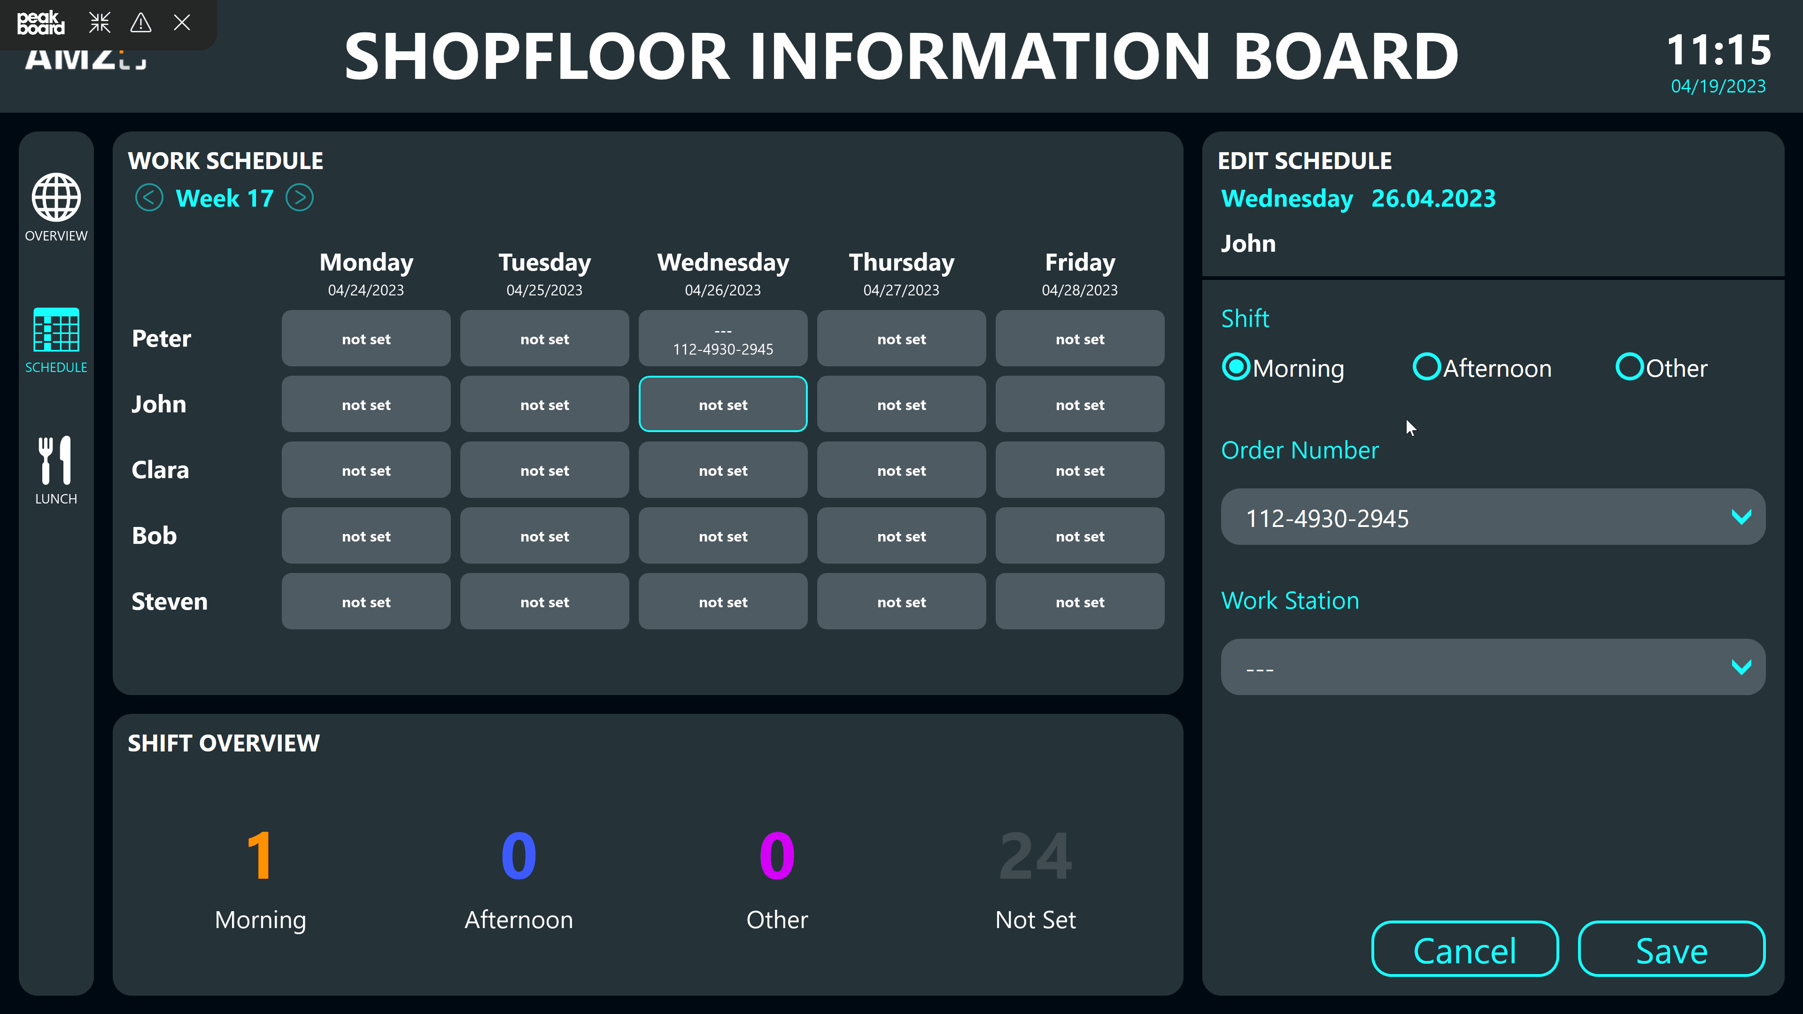Select John's Wednesday schedule cell

[723, 403]
